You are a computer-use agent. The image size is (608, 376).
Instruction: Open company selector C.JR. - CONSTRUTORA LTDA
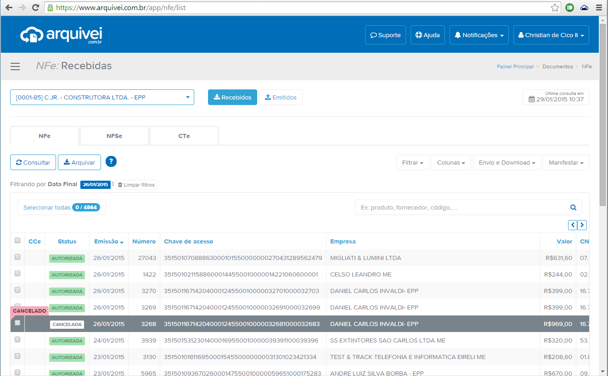click(102, 97)
